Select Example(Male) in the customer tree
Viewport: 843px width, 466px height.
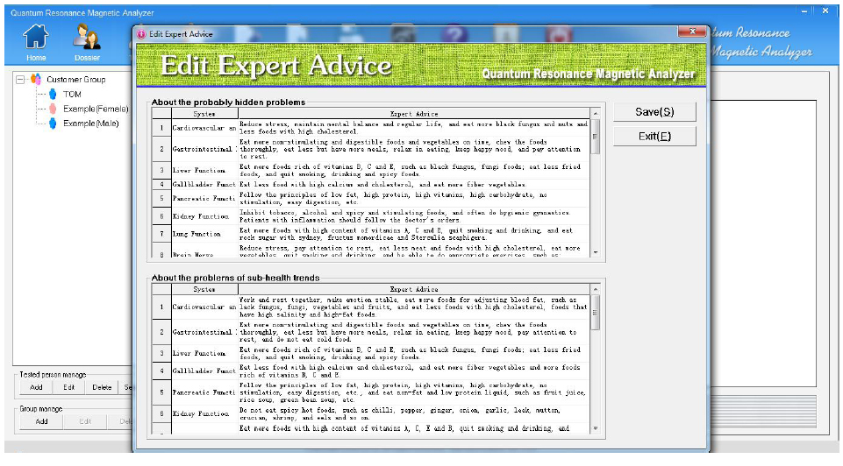tap(91, 124)
